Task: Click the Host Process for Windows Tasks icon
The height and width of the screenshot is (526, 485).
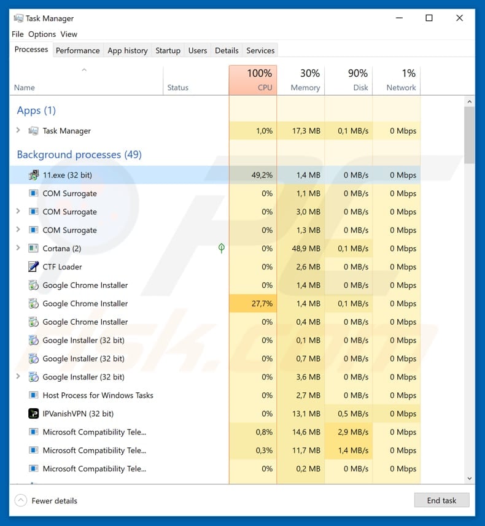Action: point(33,395)
